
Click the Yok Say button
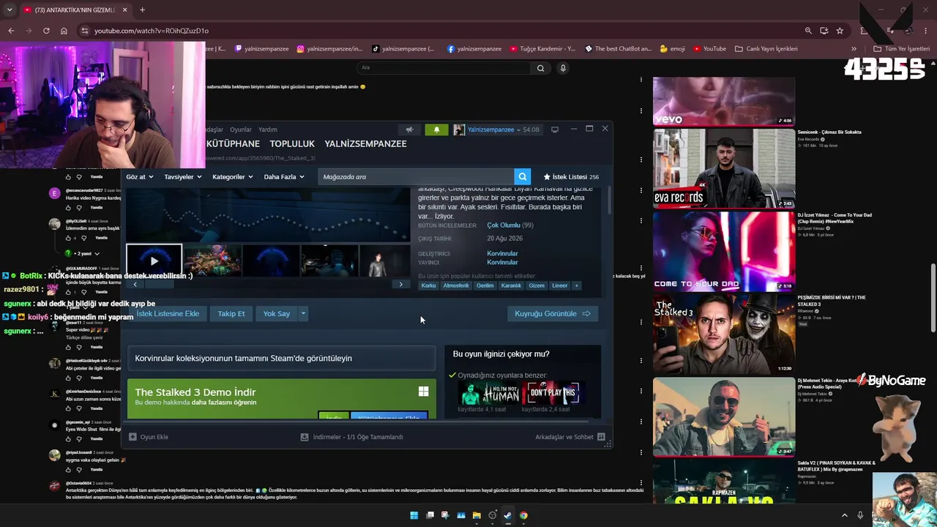click(x=277, y=313)
